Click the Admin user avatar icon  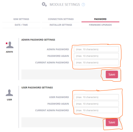10,45
